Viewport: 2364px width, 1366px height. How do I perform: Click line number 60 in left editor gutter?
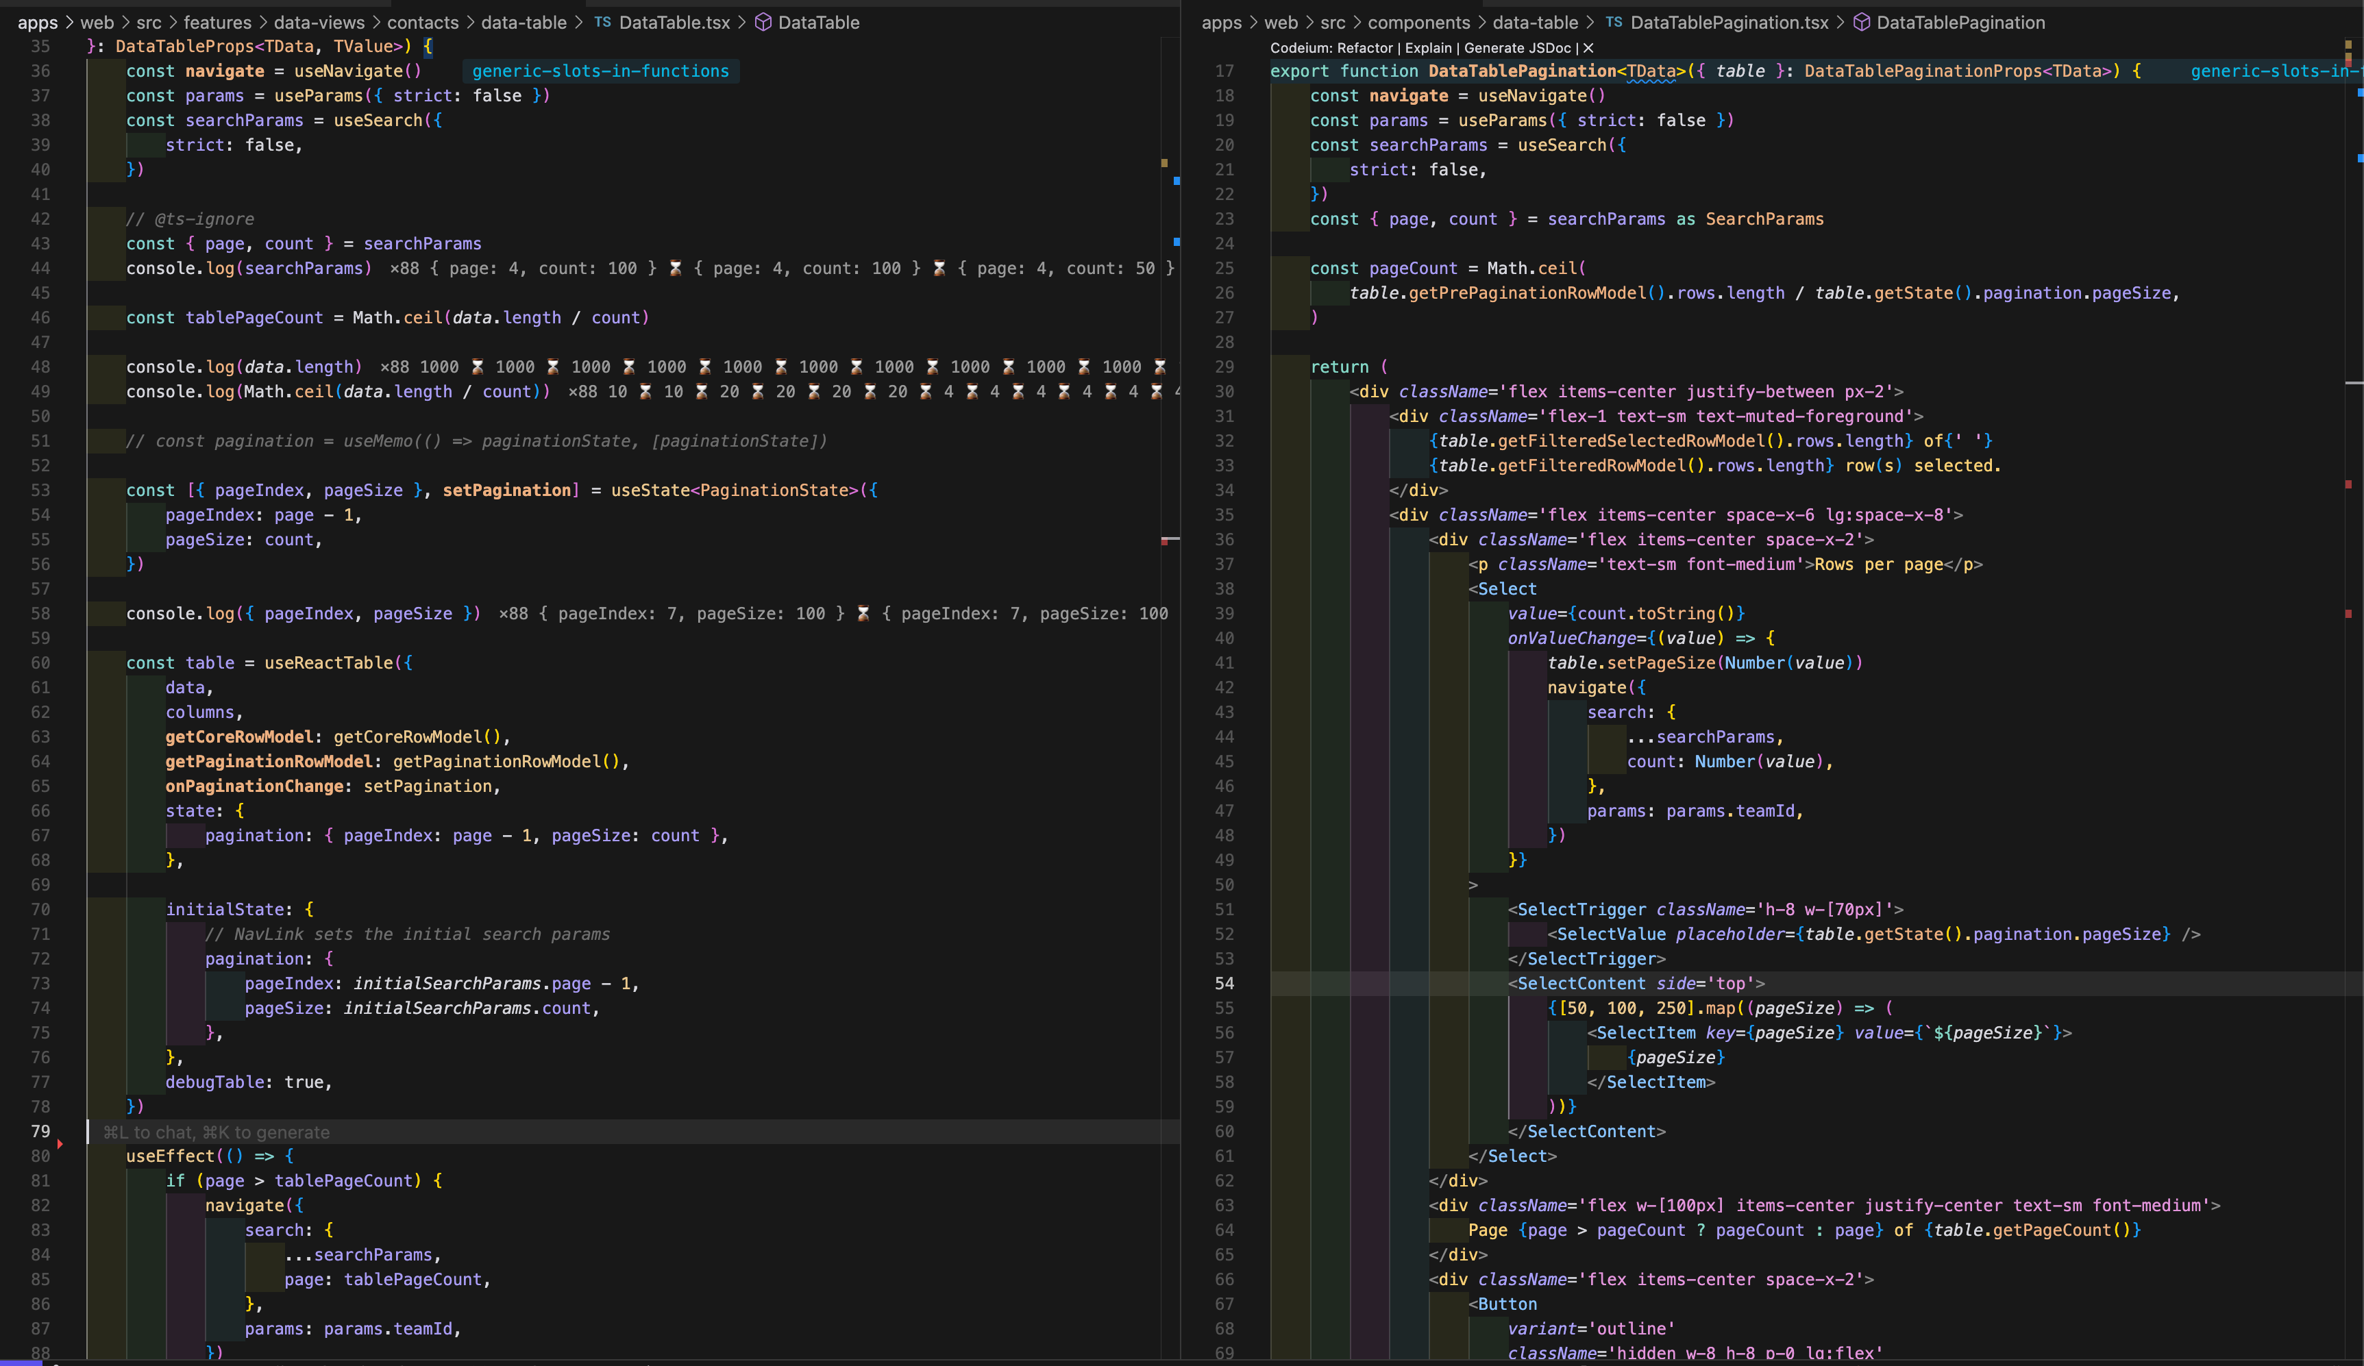pyautogui.click(x=40, y=662)
